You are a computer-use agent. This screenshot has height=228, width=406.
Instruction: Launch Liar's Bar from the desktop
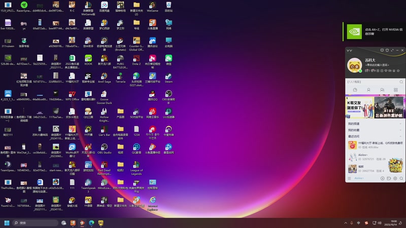click(x=105, y=131)
